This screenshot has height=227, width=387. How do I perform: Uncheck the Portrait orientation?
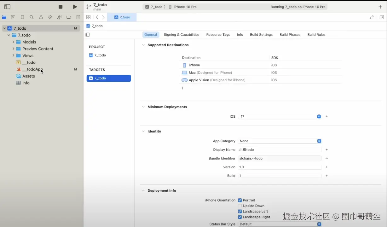point(240,200)
